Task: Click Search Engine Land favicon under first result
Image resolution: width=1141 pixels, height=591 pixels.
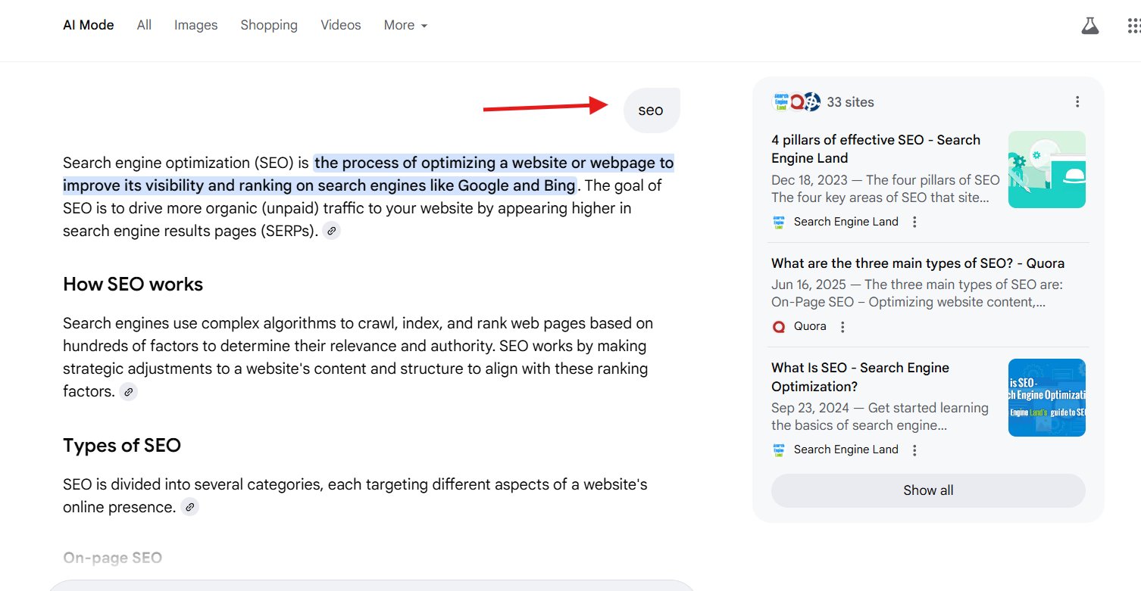Action: click(x=779, y=222)
